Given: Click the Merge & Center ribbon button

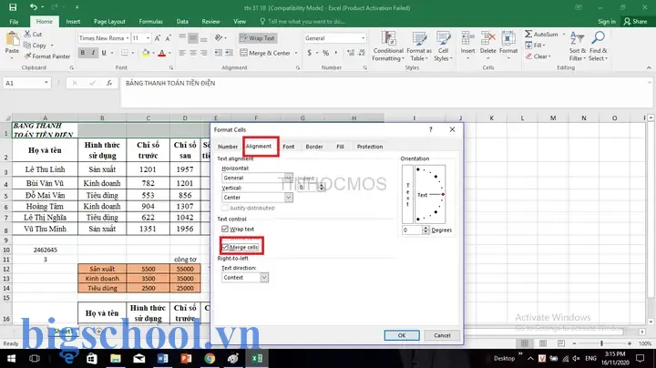Looking at the screenshot, I should click(x=265, y=53).
